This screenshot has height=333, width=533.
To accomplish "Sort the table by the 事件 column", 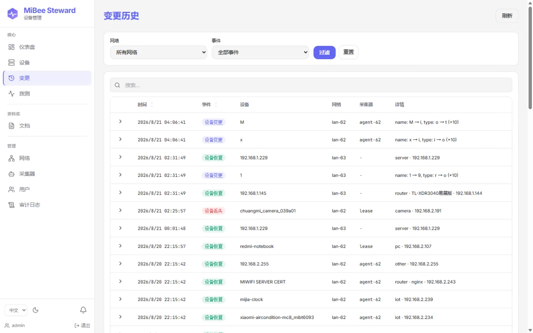I will (209, 105).
